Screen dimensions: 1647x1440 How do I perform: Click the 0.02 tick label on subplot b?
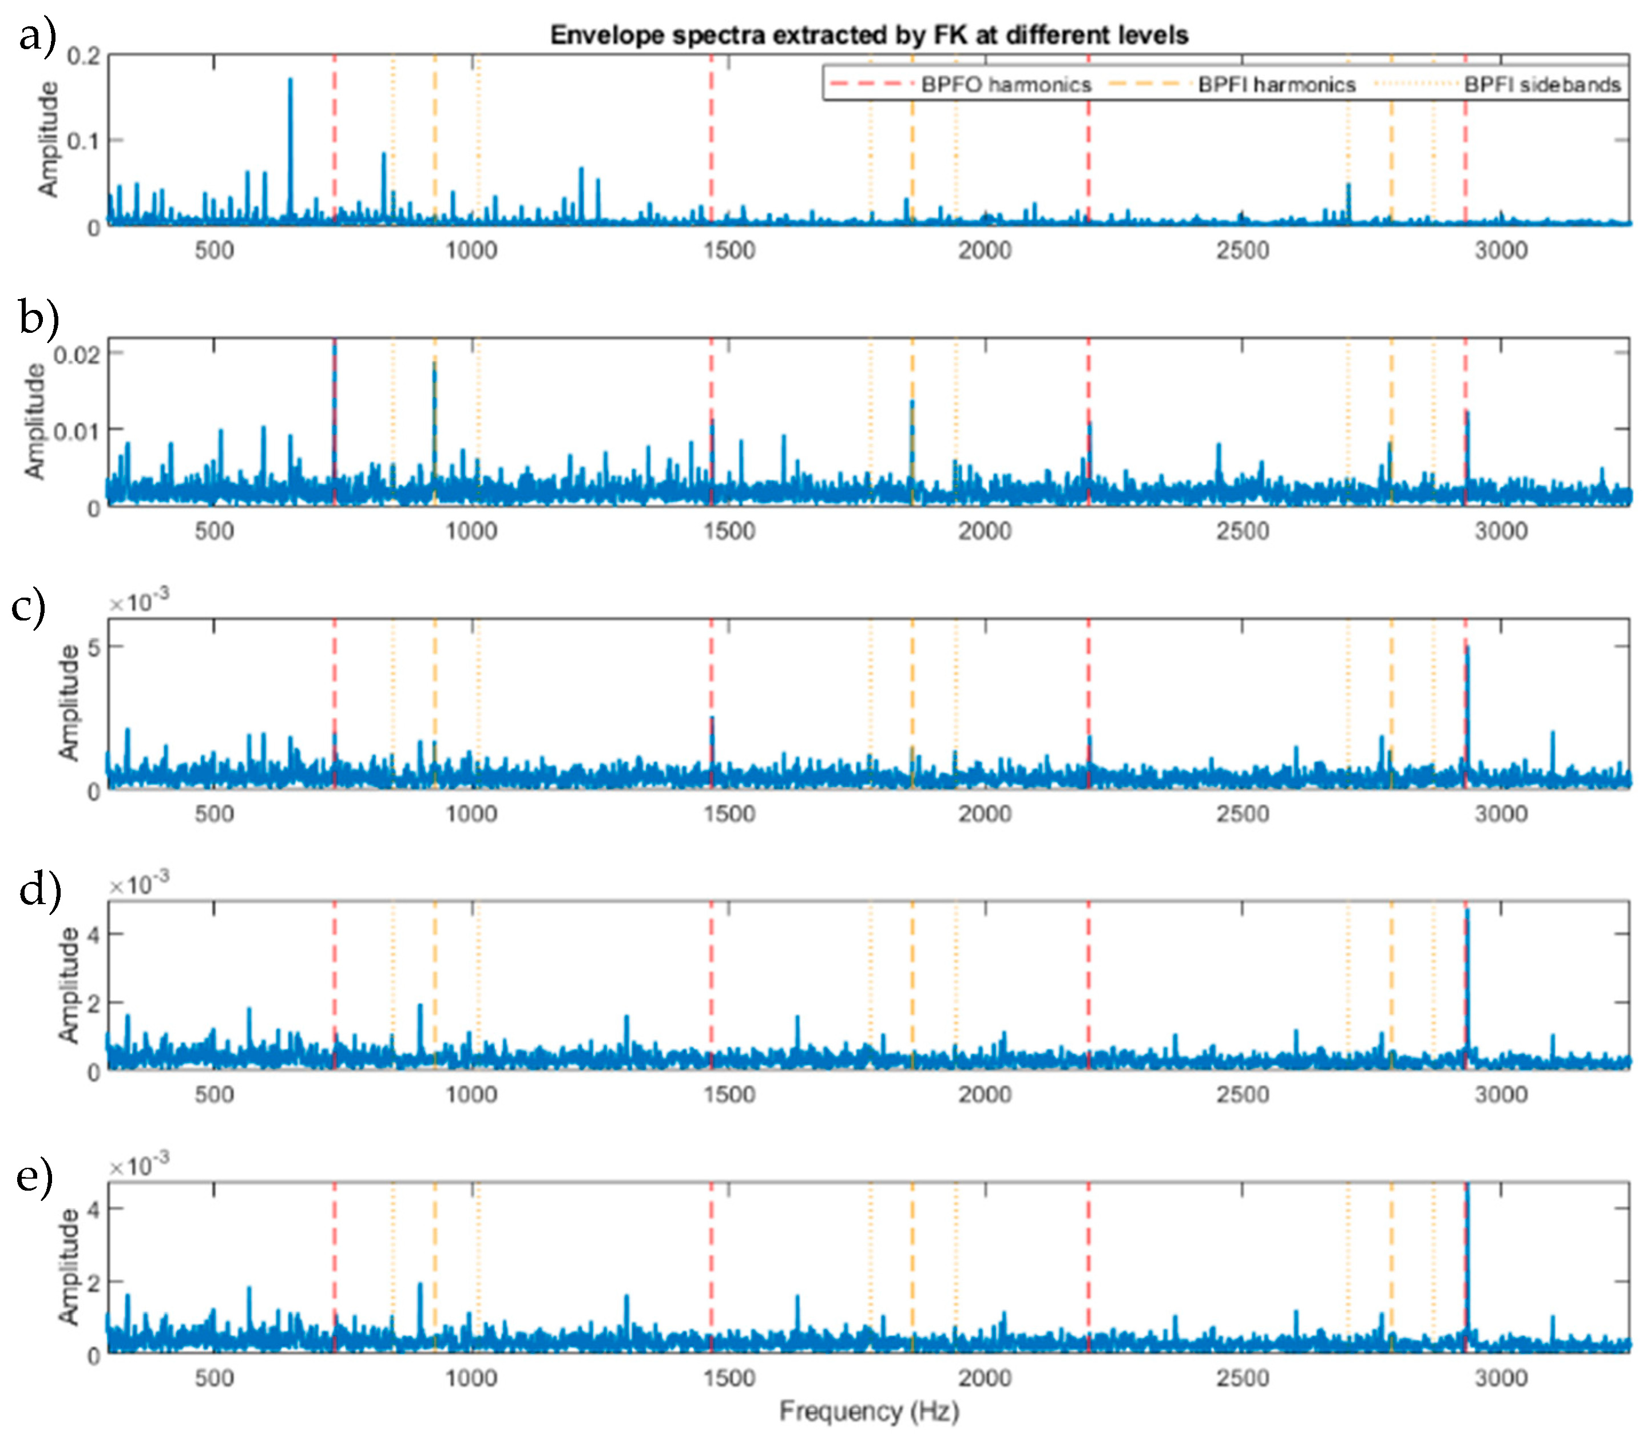[76, 353]
